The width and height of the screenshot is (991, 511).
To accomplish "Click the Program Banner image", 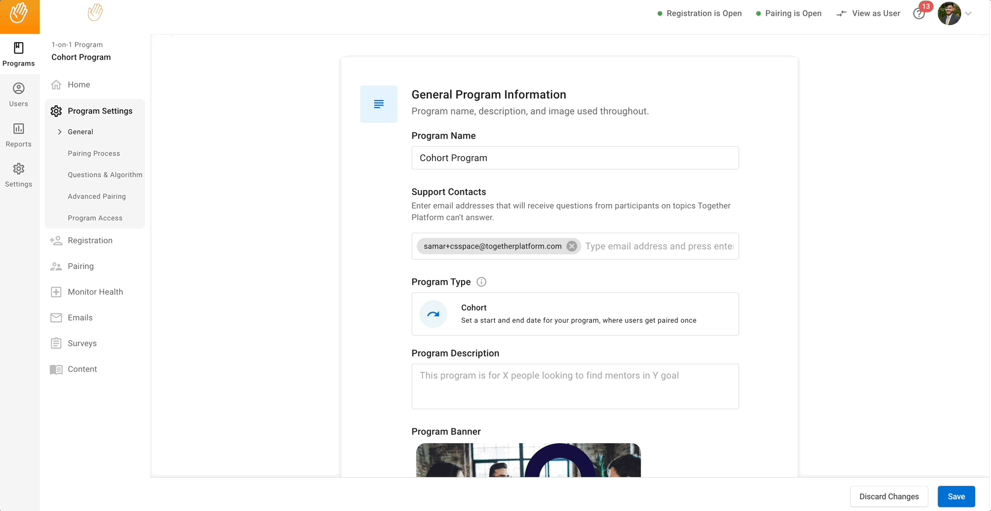I will 528,460.
